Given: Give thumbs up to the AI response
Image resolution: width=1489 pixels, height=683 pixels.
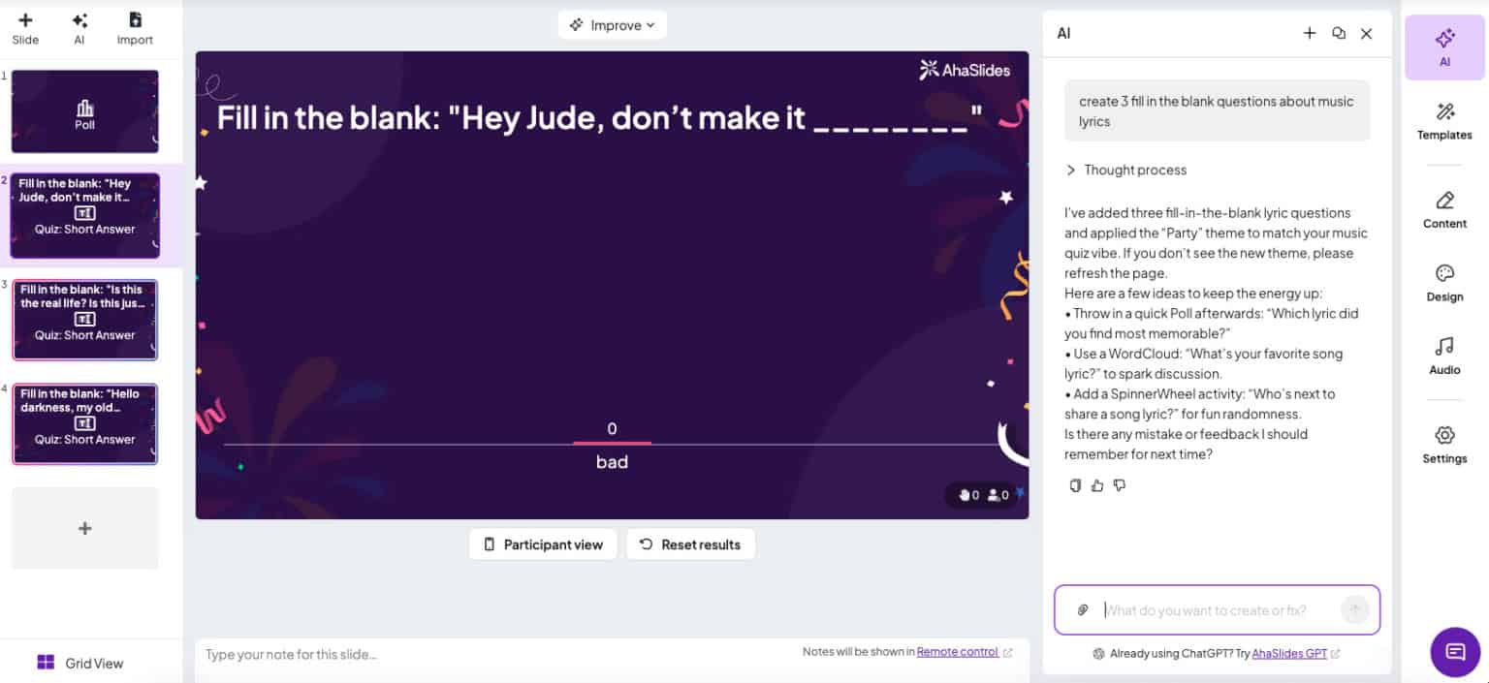Looking at the screenshot, I should click(x=1097, y=485).
